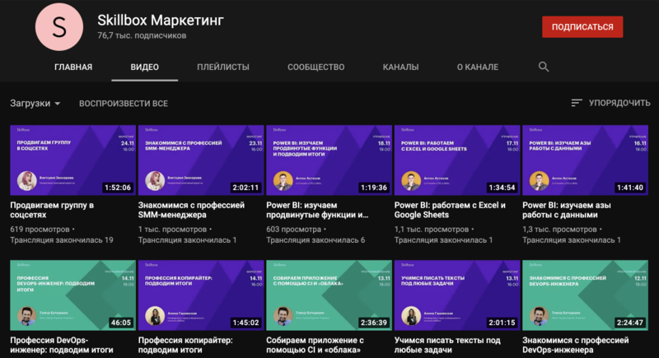Open thumbnail of Продвигаем группу в соцсетях
Screen dimensions: 659x358
point(73,160)
